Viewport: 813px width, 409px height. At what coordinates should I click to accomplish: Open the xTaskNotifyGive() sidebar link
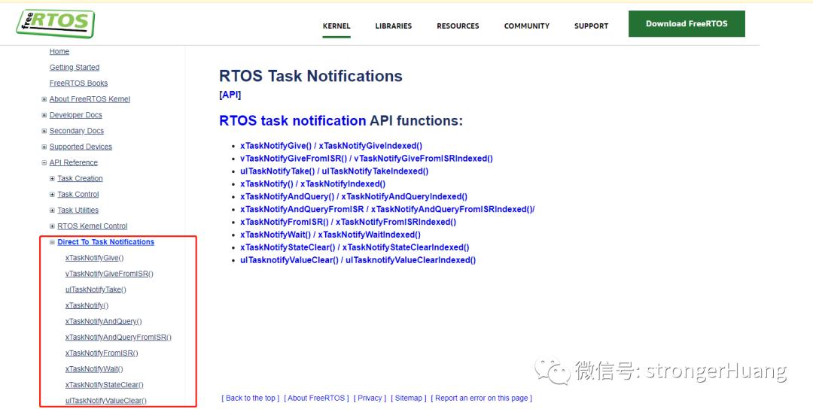pyautogui.click(x=94, y=258)
